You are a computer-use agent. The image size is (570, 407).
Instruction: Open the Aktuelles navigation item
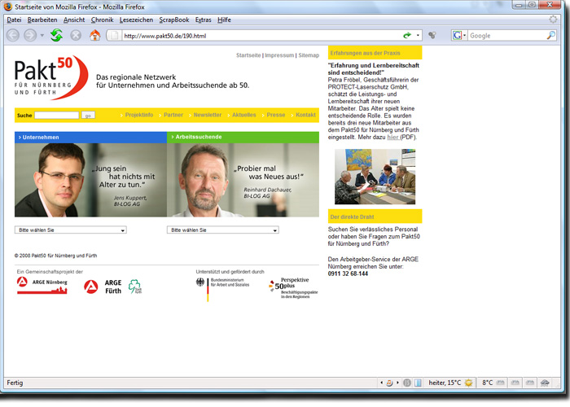[244, 115]
